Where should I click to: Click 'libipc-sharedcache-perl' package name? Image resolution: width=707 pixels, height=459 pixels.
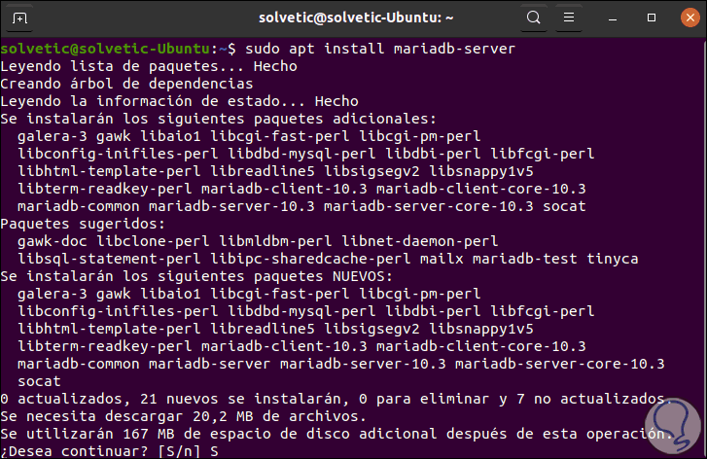point(310,259)
